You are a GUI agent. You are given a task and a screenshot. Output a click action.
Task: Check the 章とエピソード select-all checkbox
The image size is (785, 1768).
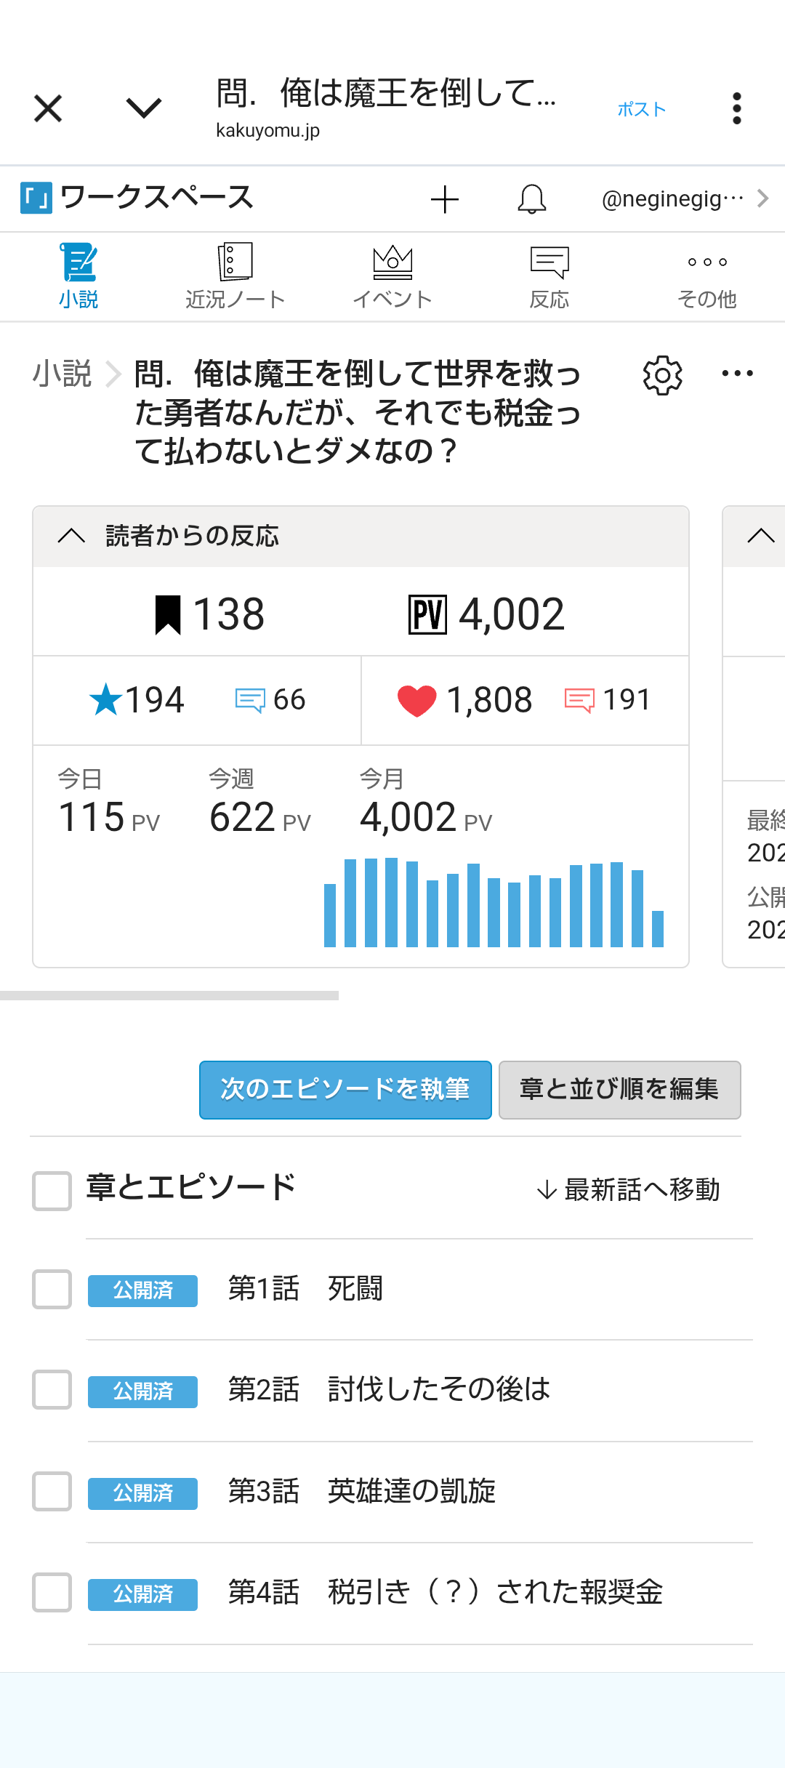[x=52, y=1191]
